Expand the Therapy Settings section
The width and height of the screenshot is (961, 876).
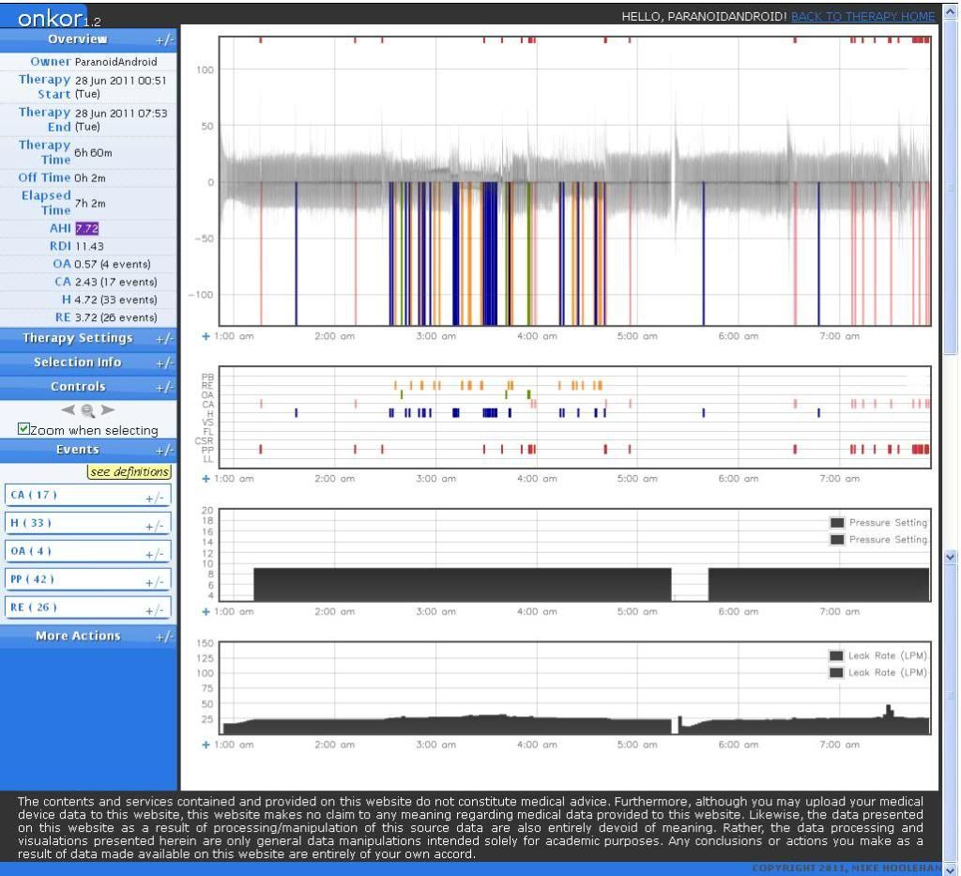click(x=164, y=338)
